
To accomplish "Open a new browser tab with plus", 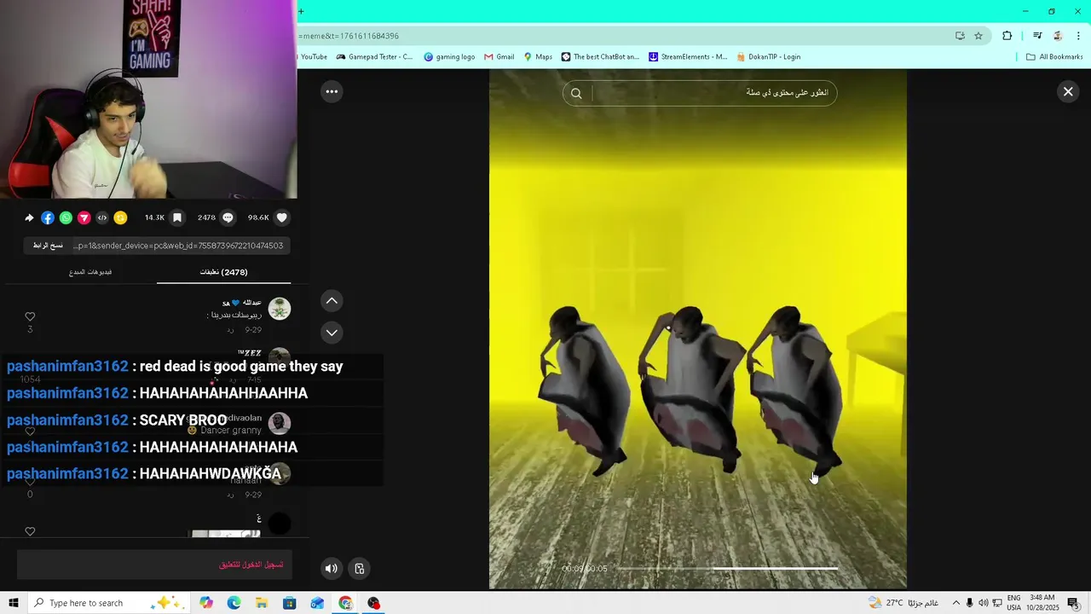I will 301,11.
